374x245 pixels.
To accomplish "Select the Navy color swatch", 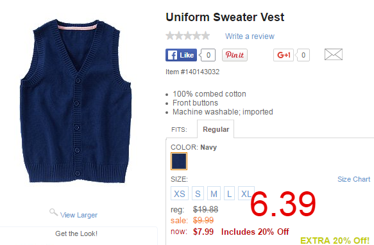I will click(x=179, y=161).
